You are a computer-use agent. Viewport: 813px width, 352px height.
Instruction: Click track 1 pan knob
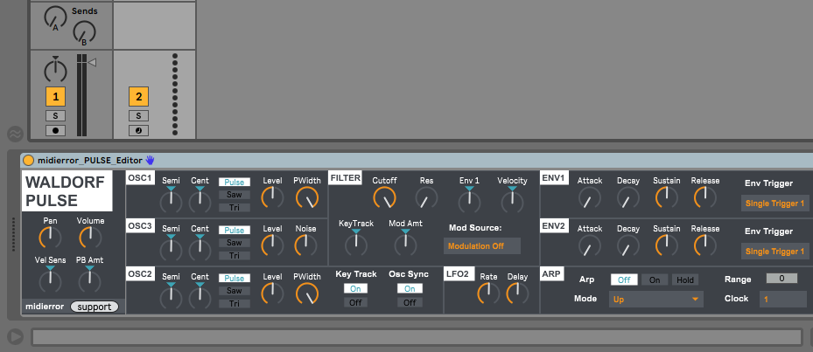click(55, 69)
